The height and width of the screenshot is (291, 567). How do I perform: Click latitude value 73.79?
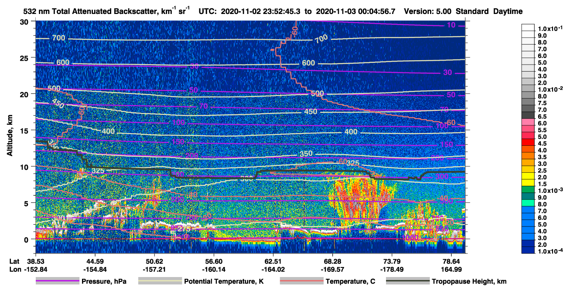click(x=392, y=261)
